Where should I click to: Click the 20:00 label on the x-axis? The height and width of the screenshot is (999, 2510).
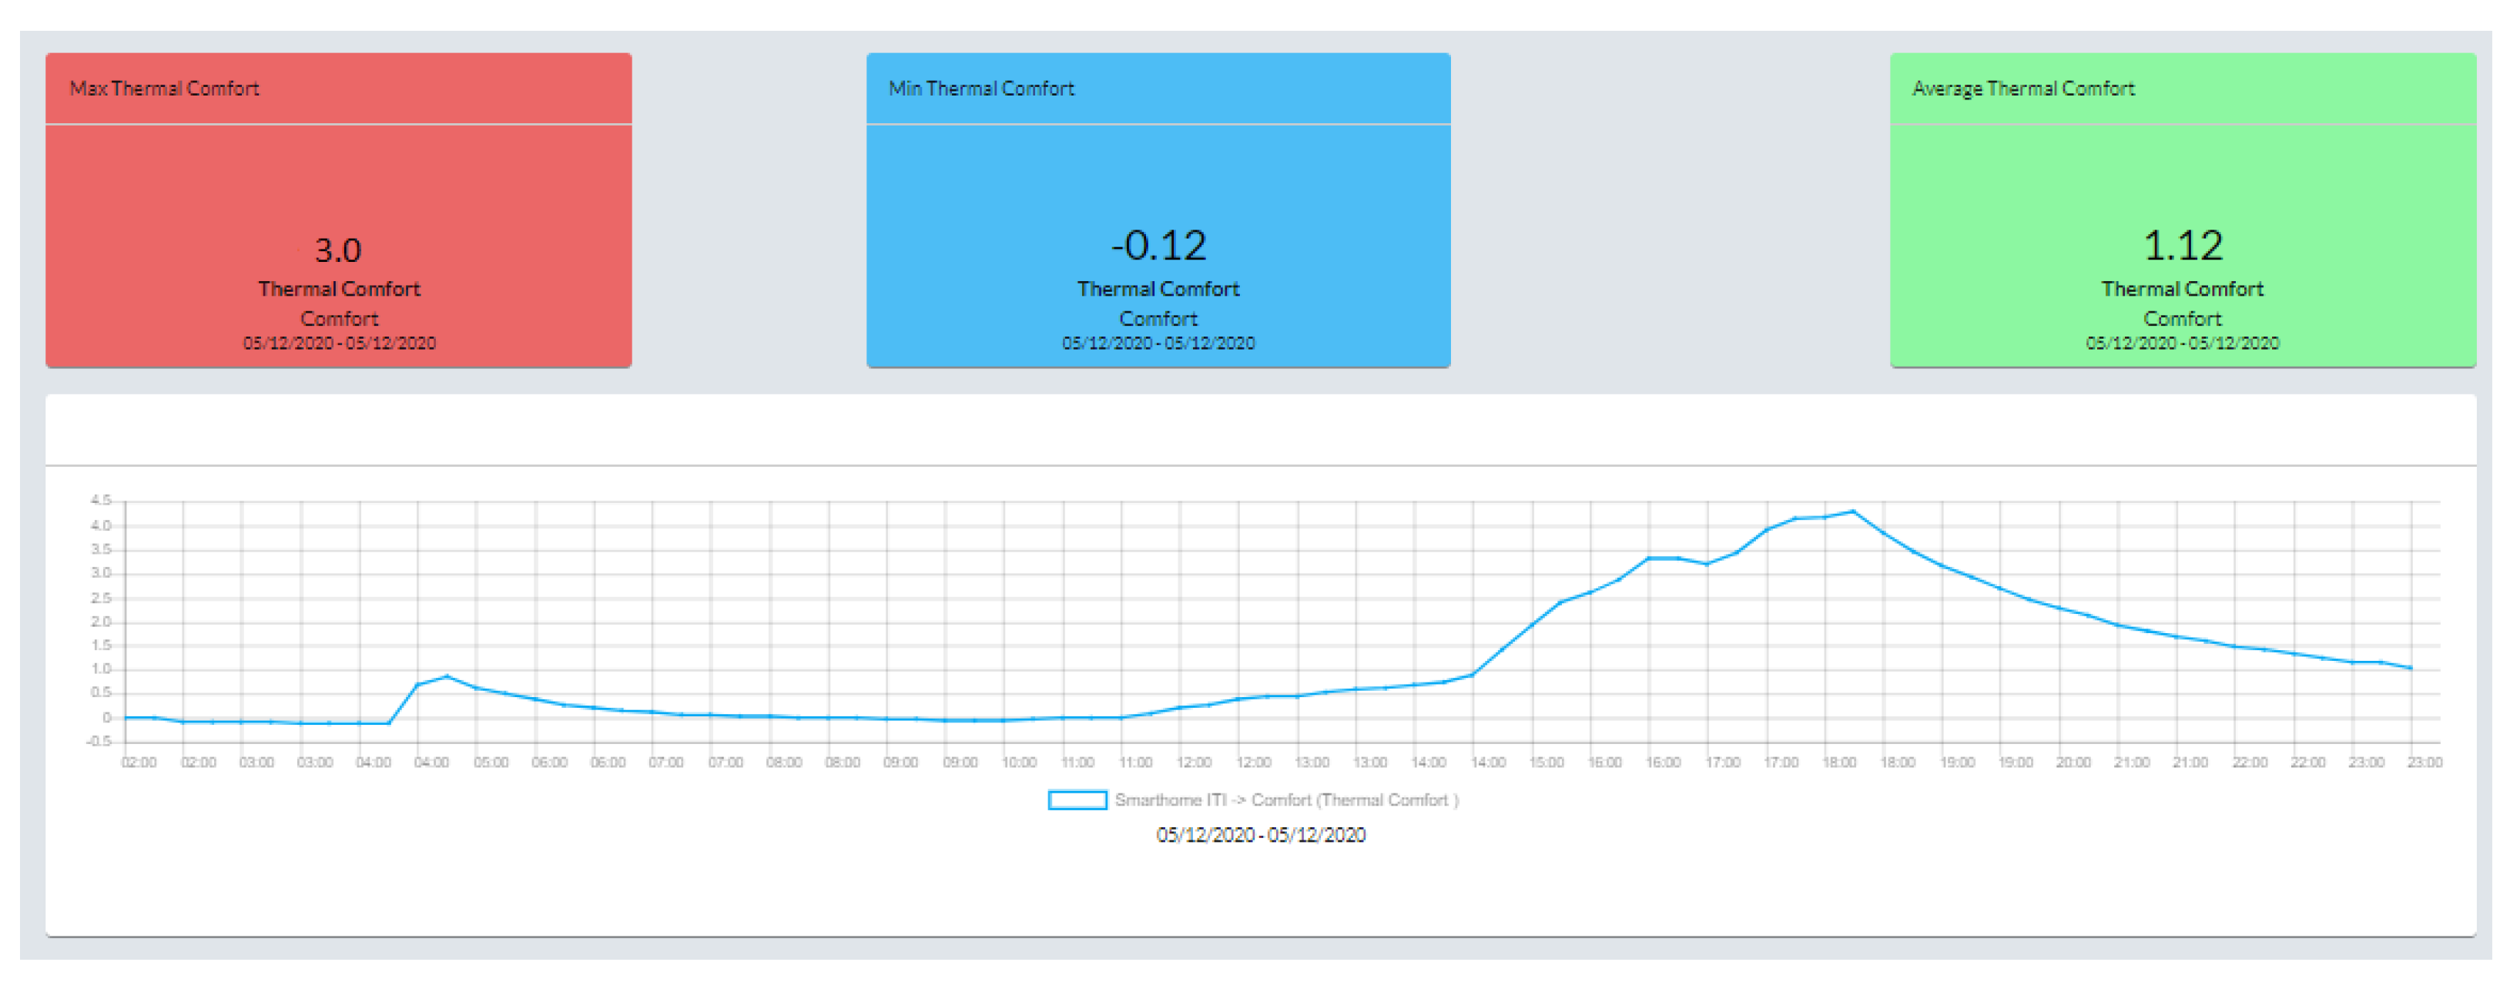(2073, 763)
